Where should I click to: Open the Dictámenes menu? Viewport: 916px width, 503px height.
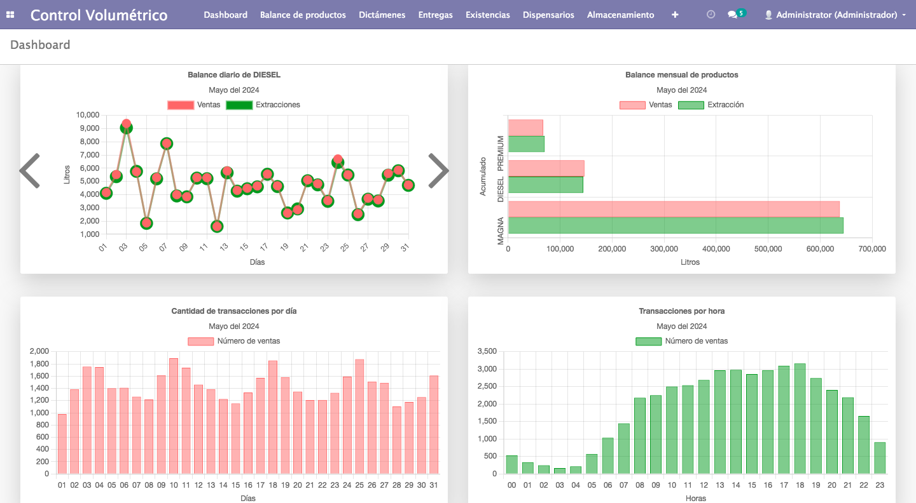382,15
